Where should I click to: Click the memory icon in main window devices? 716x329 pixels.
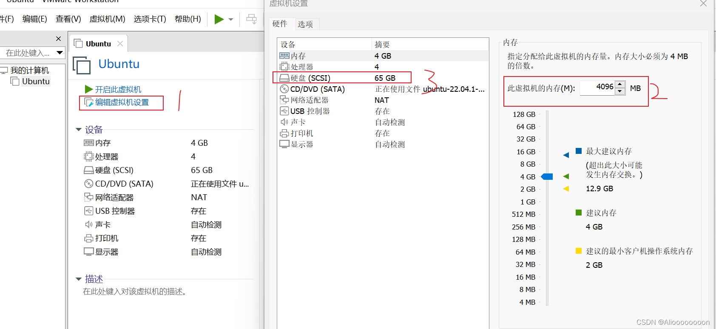coord(88,143)
